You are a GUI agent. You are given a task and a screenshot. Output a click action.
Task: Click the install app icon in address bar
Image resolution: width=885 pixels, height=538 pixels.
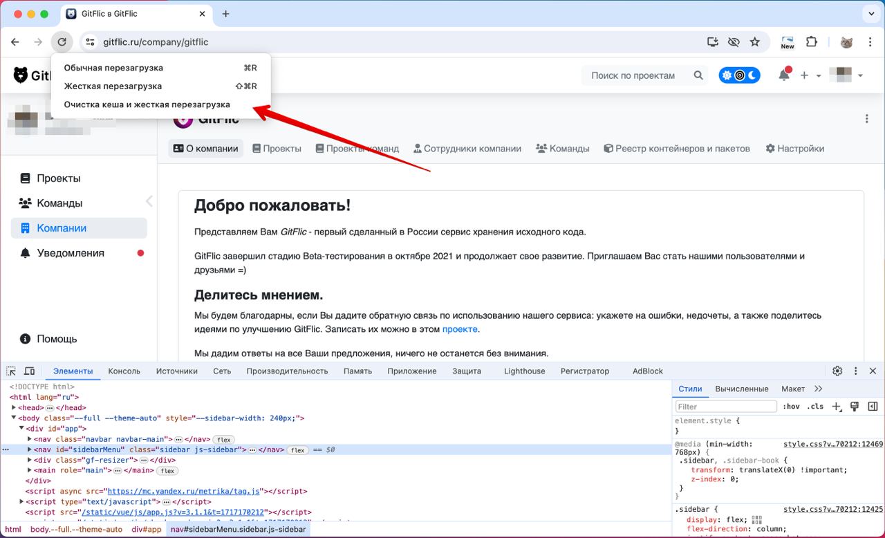[x=713, y=42]
